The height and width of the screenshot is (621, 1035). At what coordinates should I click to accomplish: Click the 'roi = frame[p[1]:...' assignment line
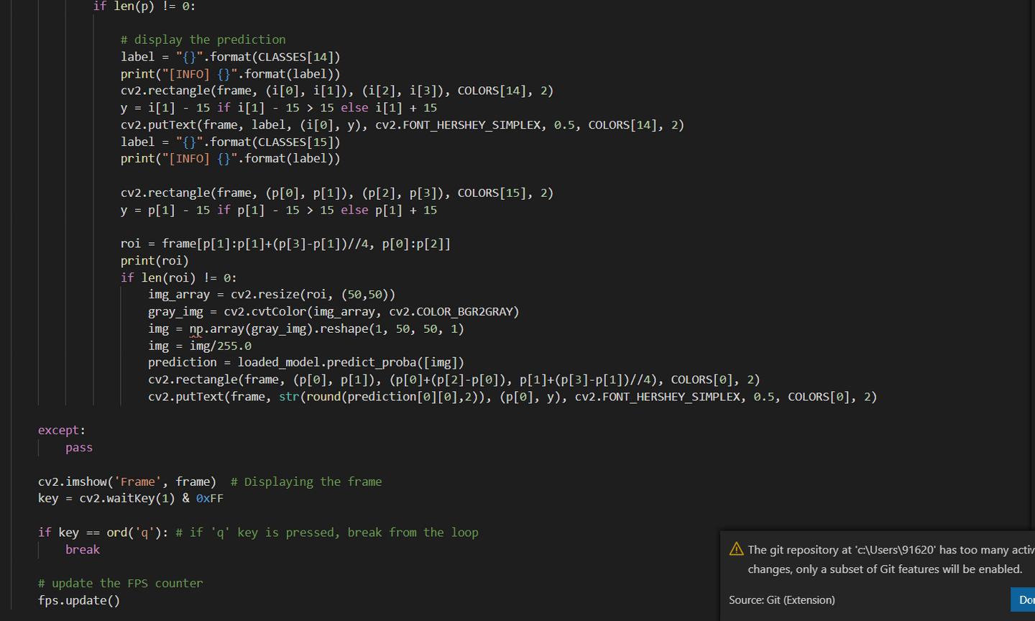286,244
